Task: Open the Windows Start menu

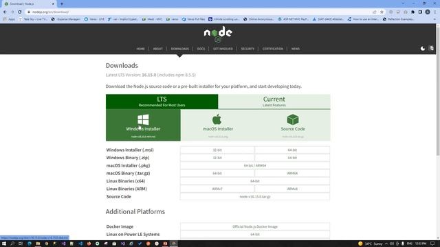Action: tap(4, 244)
